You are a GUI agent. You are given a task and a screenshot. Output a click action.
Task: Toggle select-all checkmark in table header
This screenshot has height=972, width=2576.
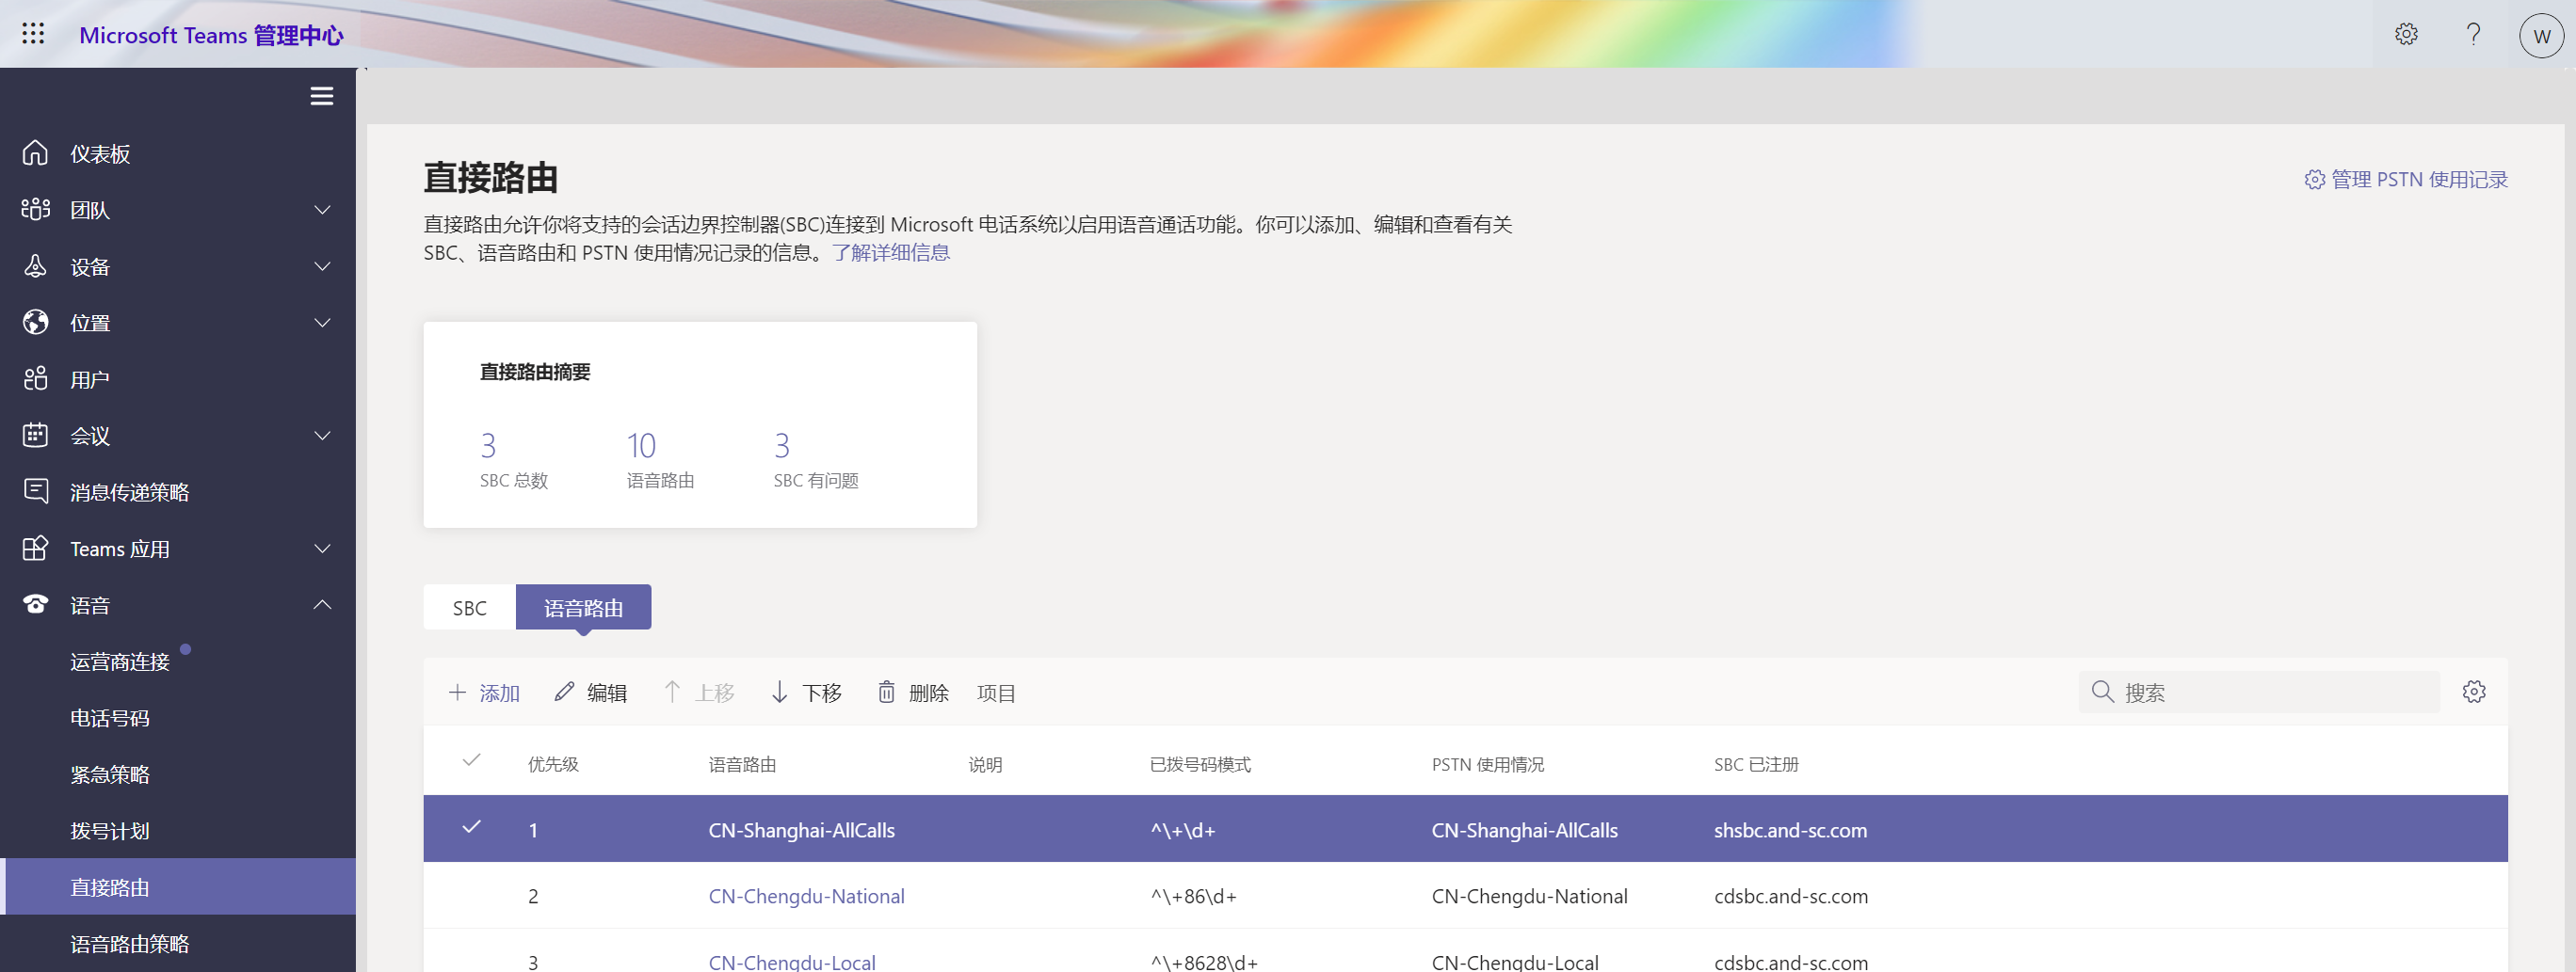pyautogui.click(x=471, y=761)
